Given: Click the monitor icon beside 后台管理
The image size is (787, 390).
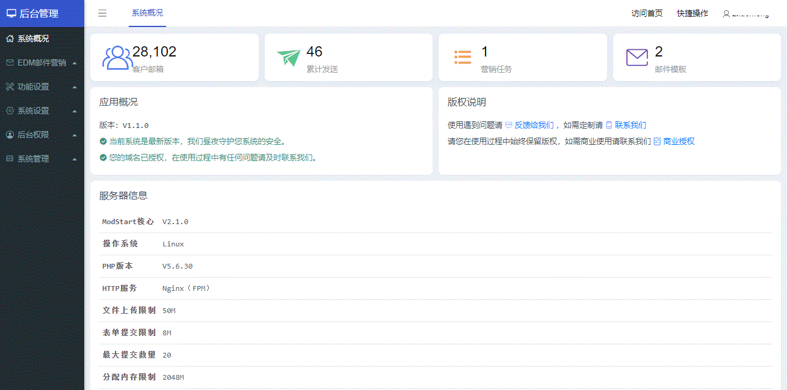Looking at the screenshot, I should [x=11, y=13].
